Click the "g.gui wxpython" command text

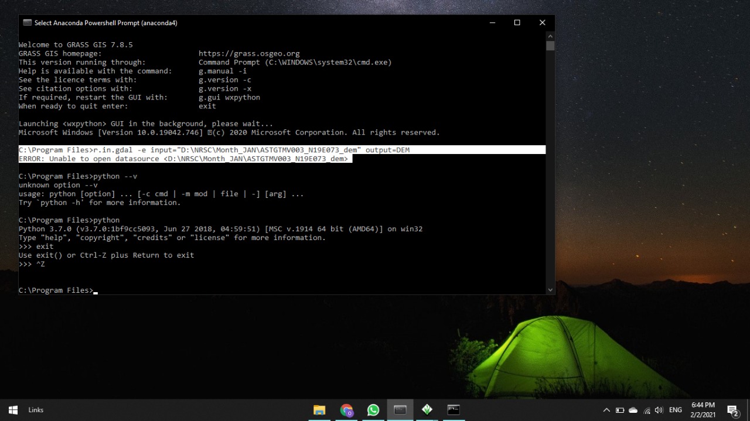point(229,97)
